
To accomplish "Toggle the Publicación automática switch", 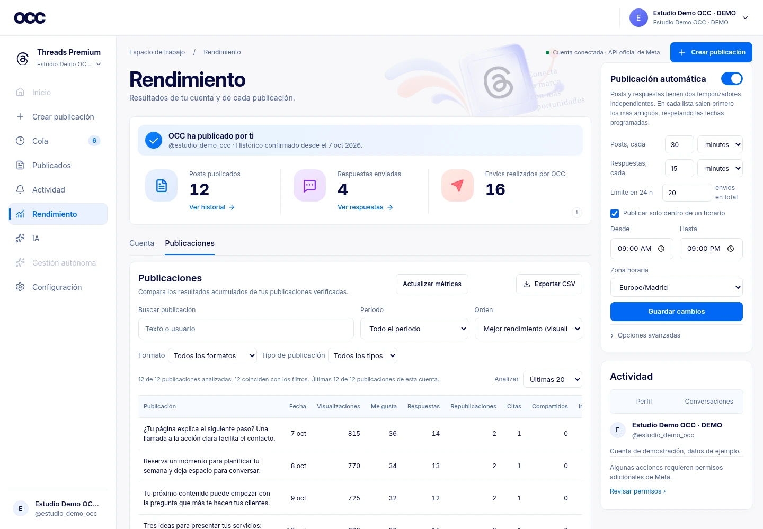I will pyautogui.click(x=732, y=78).
